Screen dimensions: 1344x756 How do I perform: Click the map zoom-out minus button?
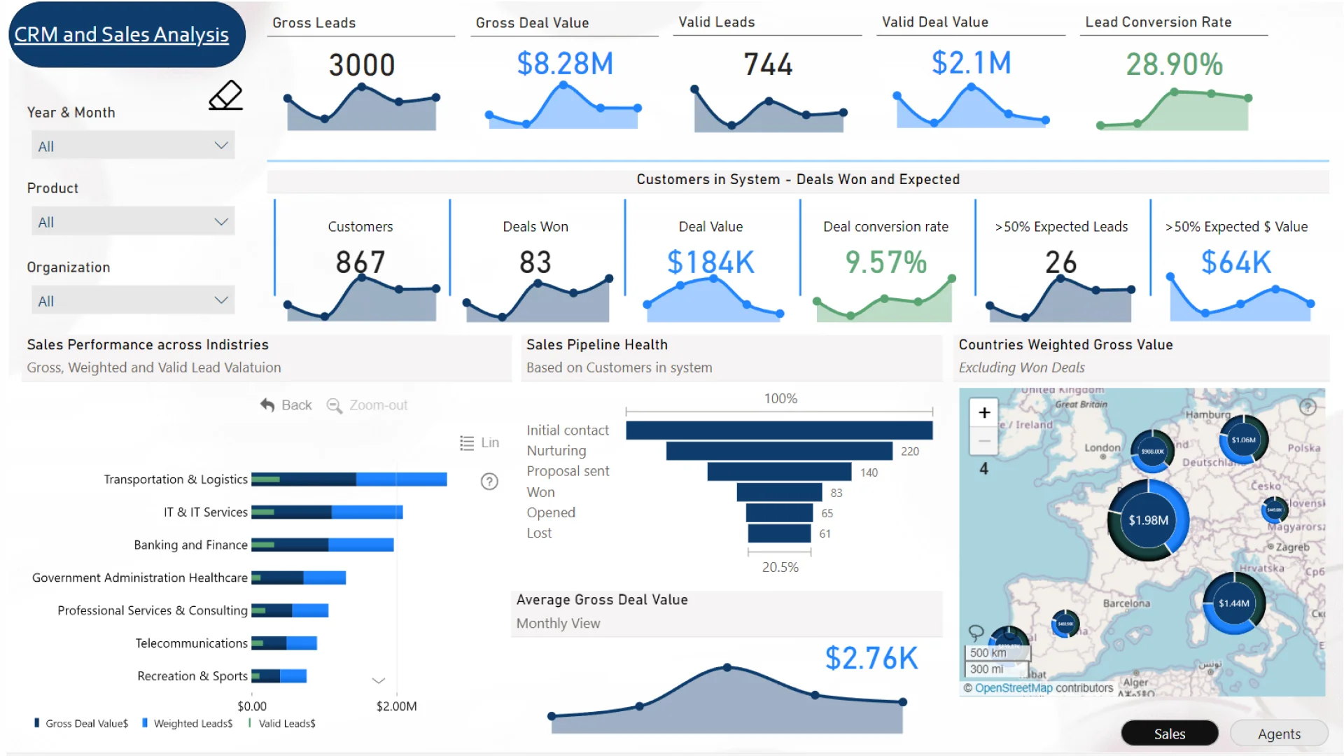coord(984,441)
